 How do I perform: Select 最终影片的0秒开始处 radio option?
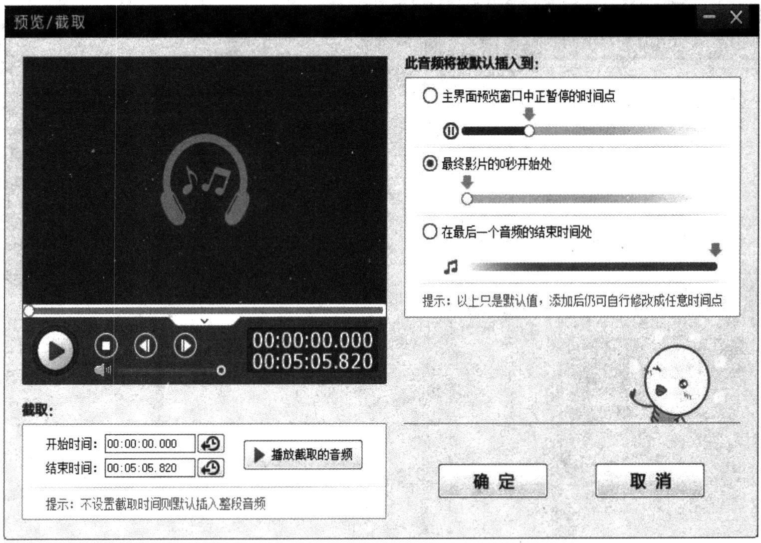pyautogui.click(x=430, y=164)
